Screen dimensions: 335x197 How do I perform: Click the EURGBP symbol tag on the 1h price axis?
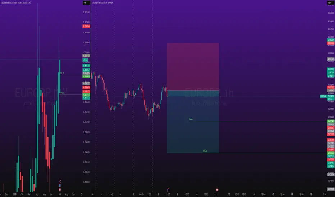pyautogui.click(x=323, y=96)
